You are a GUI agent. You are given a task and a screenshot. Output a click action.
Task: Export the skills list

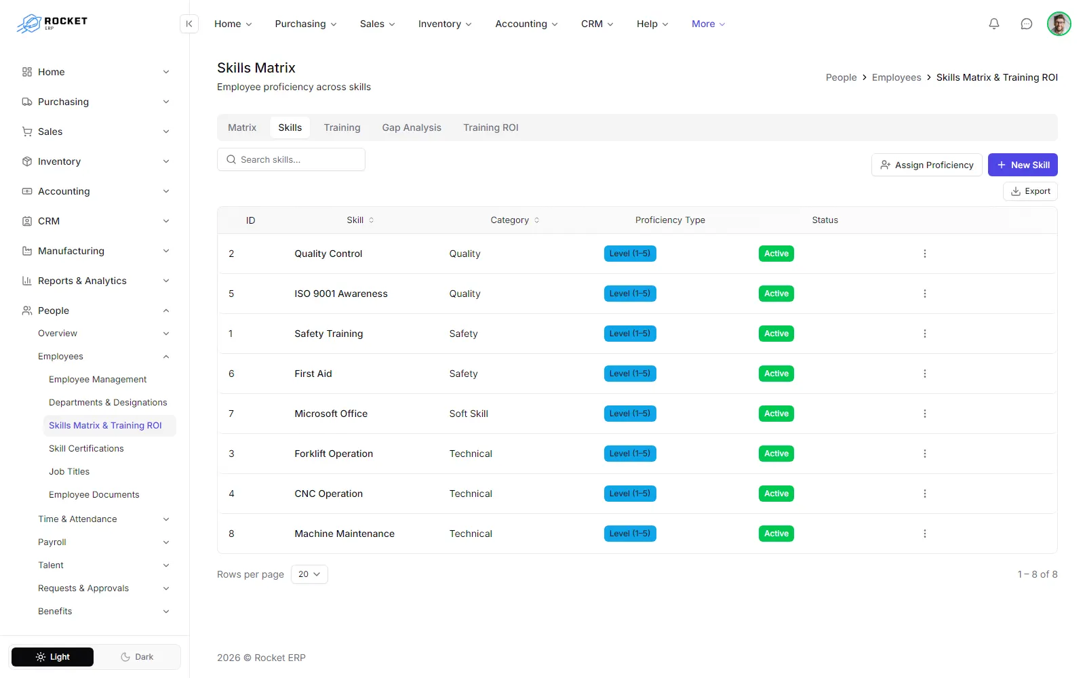1030,191
